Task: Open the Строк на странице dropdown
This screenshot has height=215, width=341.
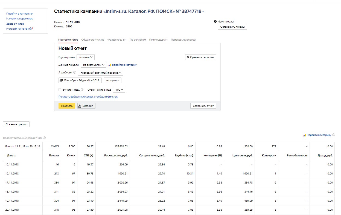Action: coord(119,90)
